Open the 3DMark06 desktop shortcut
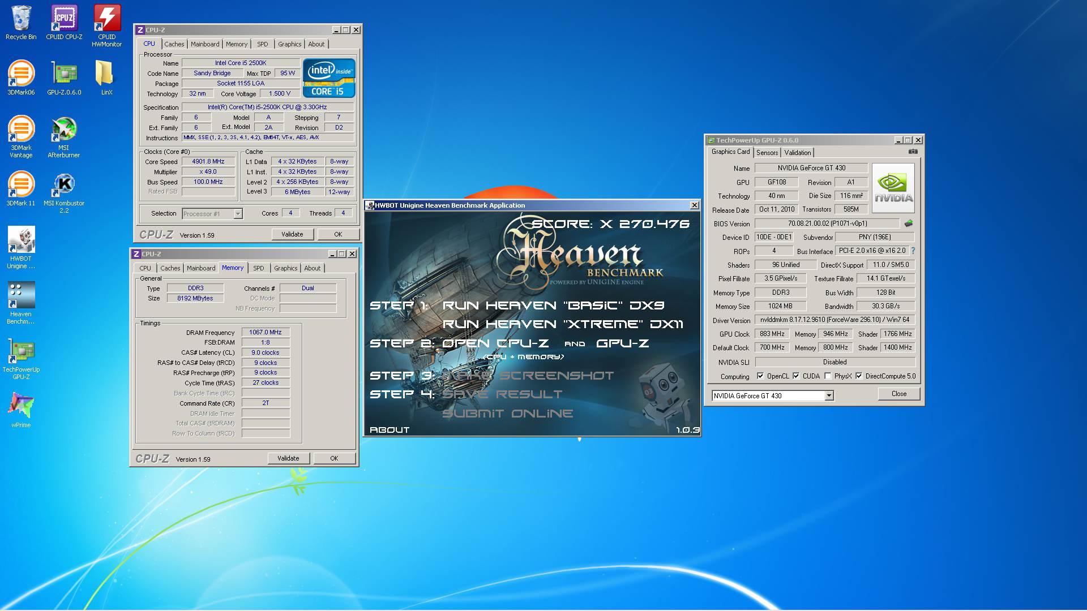 [x=21, y=78]
